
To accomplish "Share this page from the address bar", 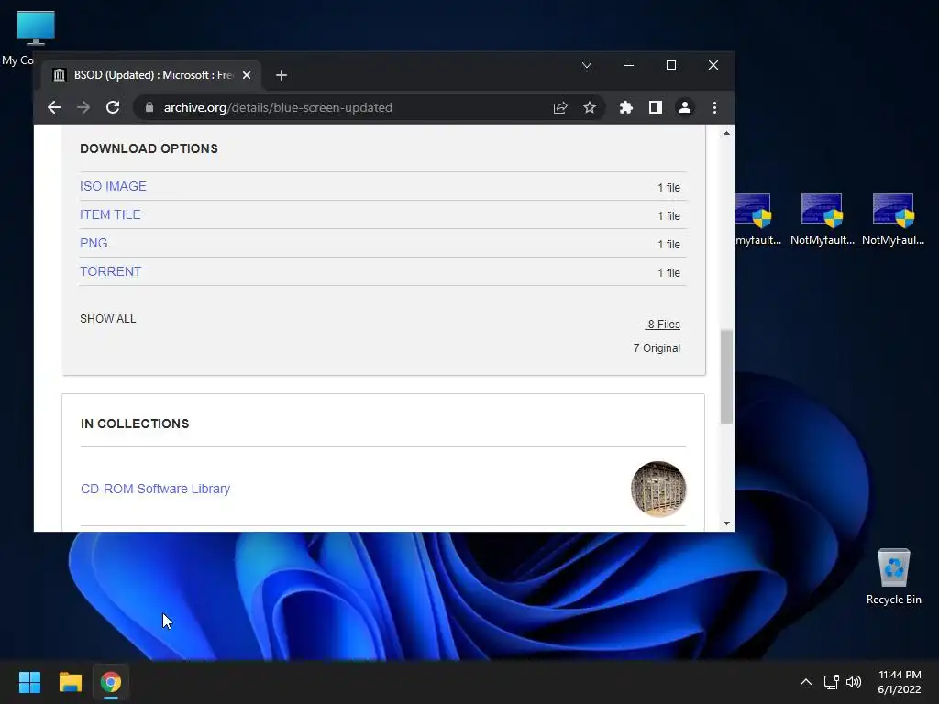I will point(560,107).
